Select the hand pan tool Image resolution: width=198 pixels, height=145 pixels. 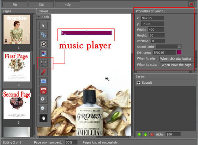pos(44,118)
